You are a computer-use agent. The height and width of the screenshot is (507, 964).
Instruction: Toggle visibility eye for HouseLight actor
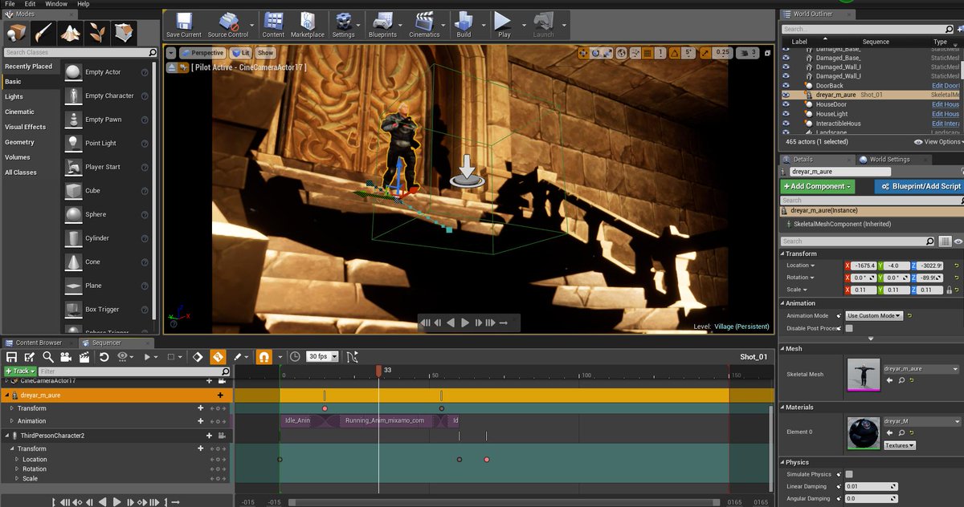(786, 114)
